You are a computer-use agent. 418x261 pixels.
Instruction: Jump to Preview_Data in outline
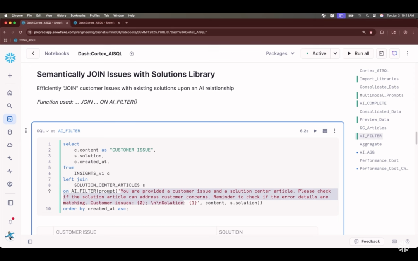pos(374,119)
